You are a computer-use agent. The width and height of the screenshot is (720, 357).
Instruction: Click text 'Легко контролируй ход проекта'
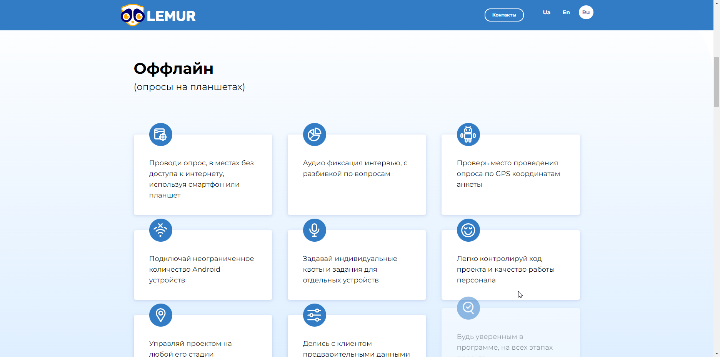pyautogui.click(x=499, y=264)
